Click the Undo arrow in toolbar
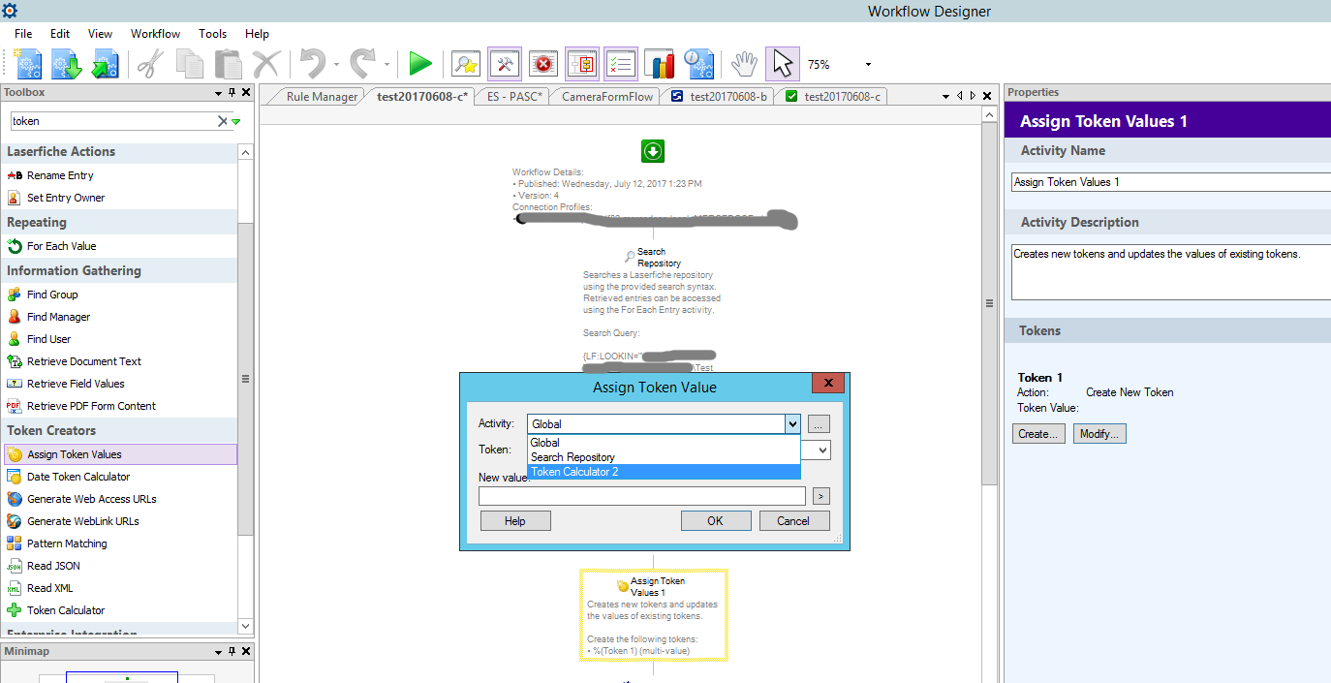 312,64
